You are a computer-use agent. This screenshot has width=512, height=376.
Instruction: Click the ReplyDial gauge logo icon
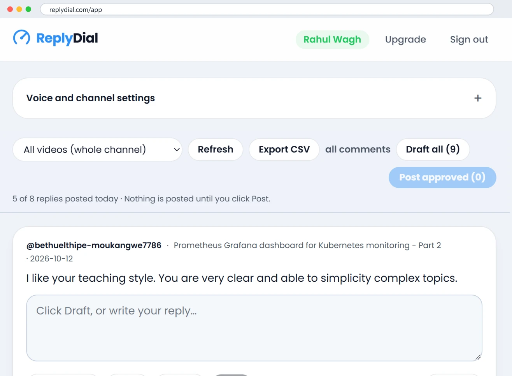point(21,38)
